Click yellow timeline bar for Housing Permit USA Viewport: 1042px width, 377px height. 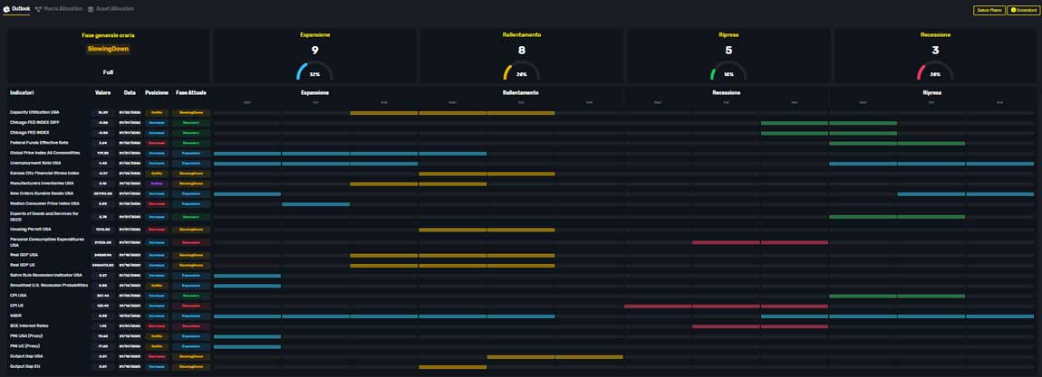[487, 230]
